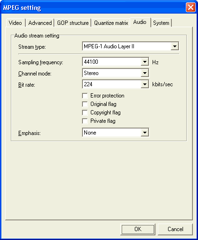Select the Audio tab

[x=140, y=22]
